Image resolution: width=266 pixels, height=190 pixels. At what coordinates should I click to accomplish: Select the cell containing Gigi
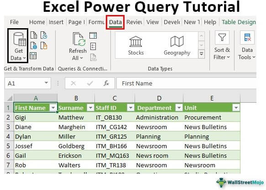36,117
